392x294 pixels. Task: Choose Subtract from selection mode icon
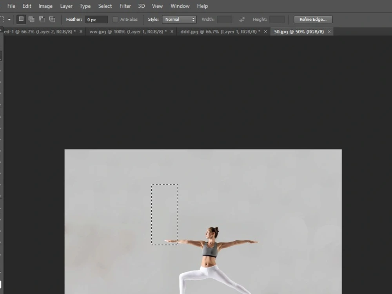tap(42, 19)
